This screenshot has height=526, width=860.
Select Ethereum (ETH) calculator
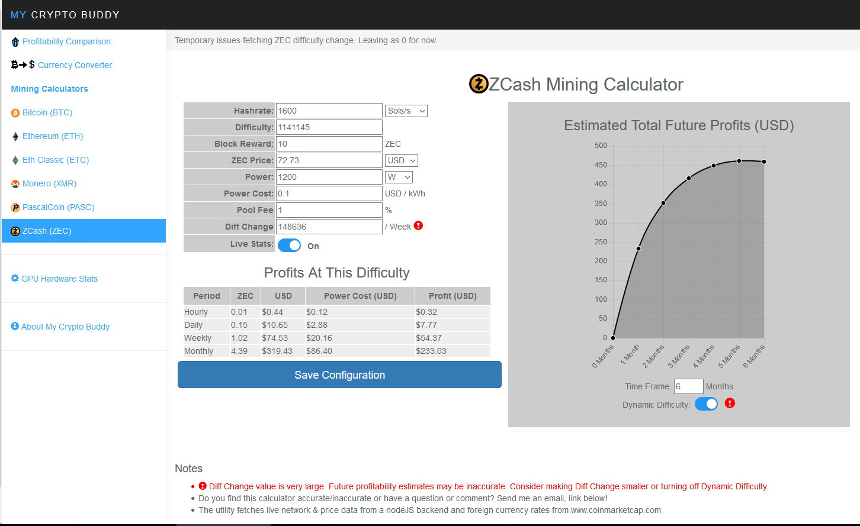(53, 136)
